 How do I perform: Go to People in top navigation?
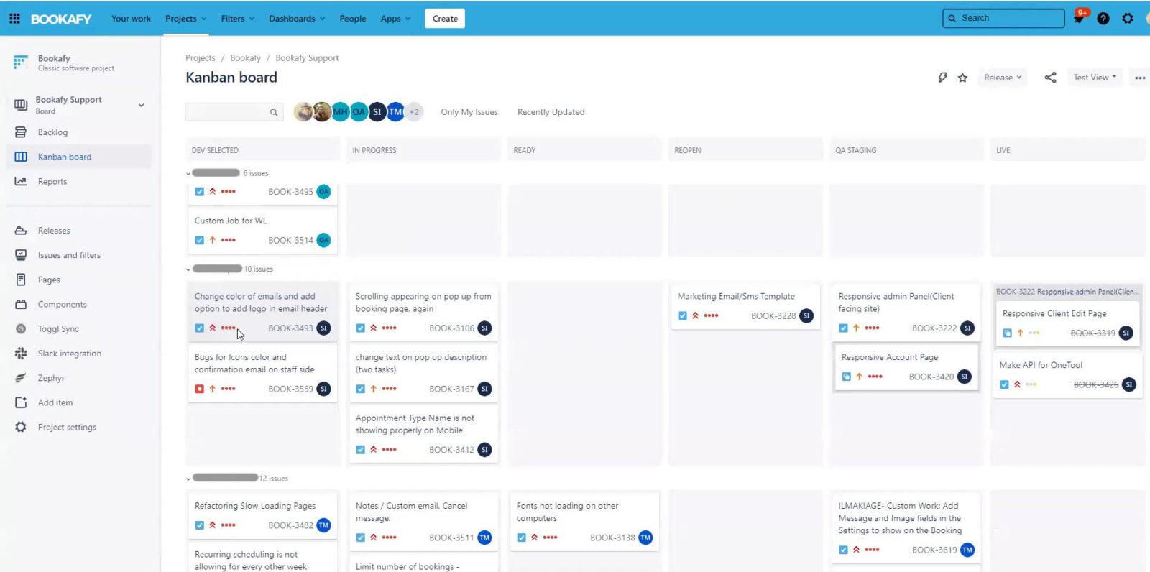click(353, 19)
